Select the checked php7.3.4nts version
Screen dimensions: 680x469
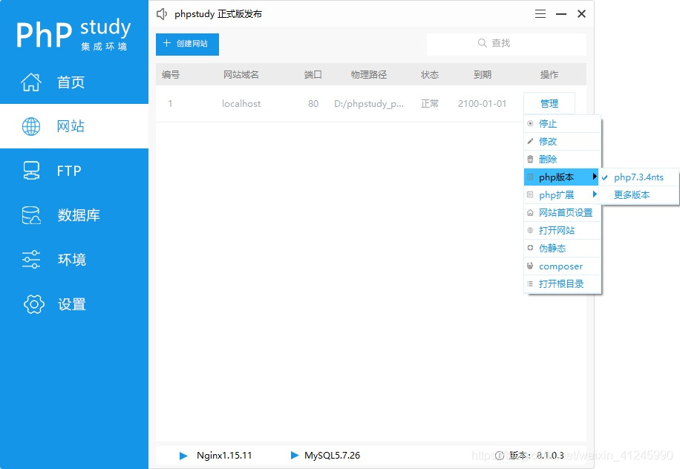point(638,177)
